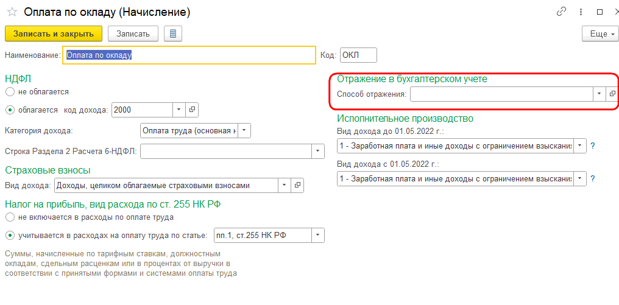This screenshot has width=619, height=305.
Task: Open the Страховые взносы Вид дохода record icon
Action: tap(298, 185)
